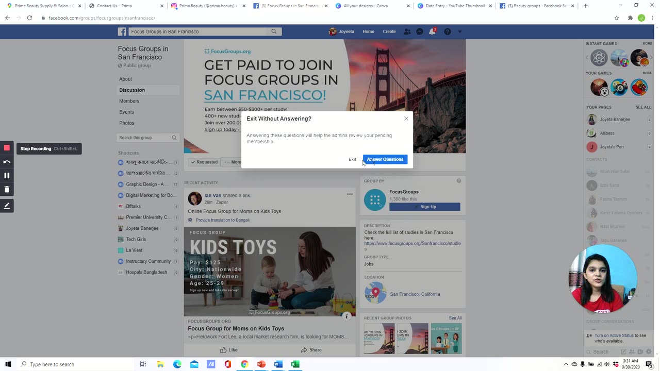Screen dimensions: 660x371
Task: Open third recent group photo thumbnail
Action: pyautogui.click(x=446, y=339)
